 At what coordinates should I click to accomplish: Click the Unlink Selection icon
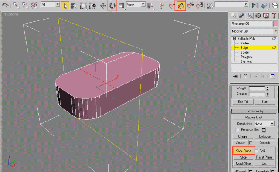click(x=25, y=6)
